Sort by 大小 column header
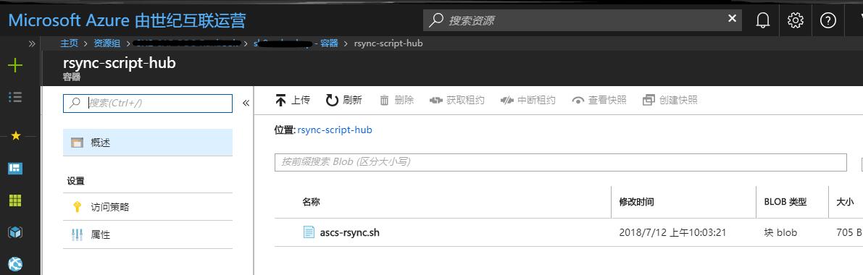863x275 pixels. (x=846, y=202)
